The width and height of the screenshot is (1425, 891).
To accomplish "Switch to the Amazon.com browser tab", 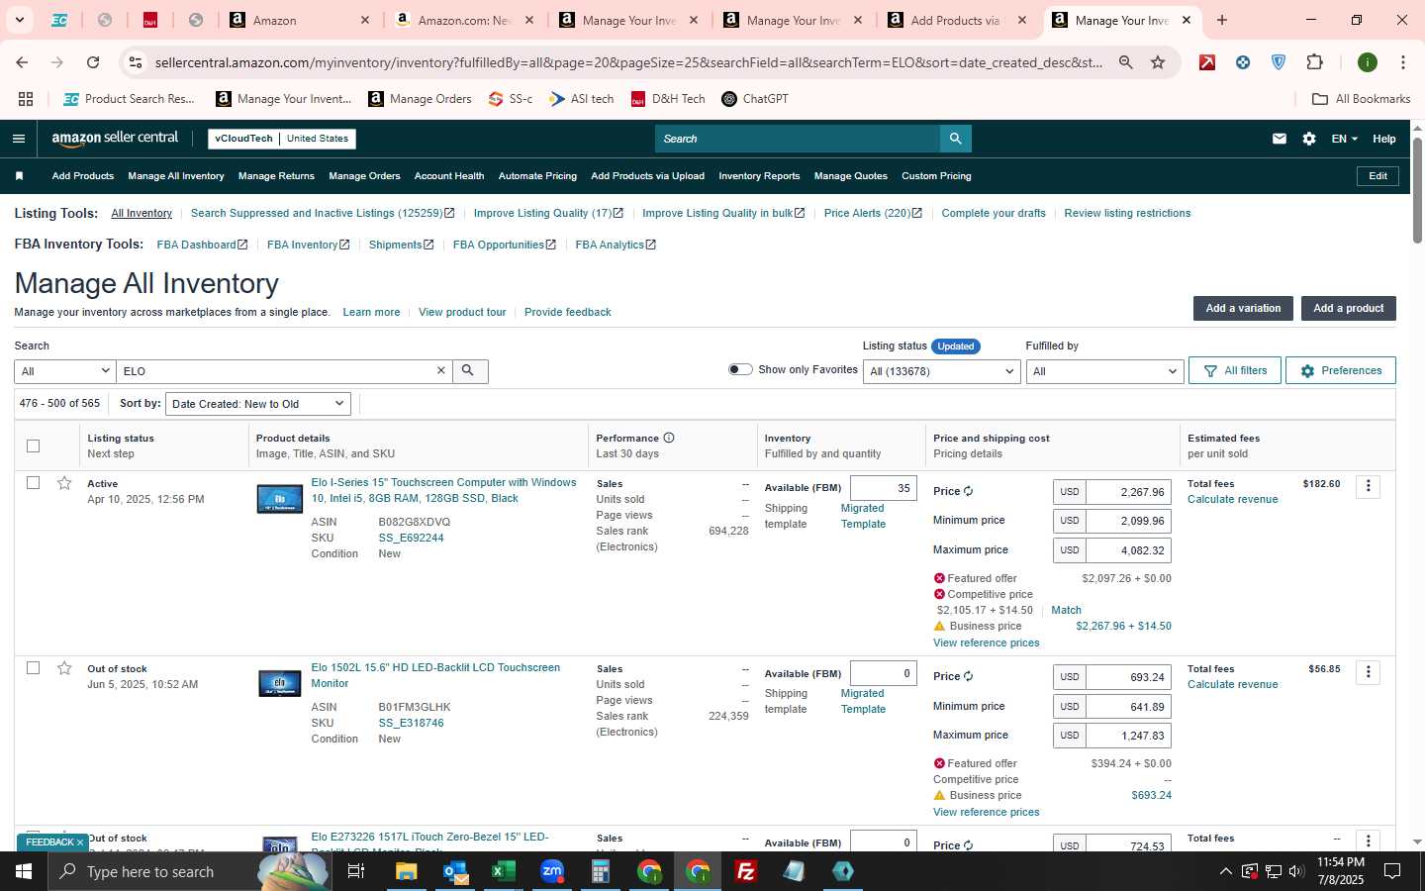I will [x=463, y=20].
